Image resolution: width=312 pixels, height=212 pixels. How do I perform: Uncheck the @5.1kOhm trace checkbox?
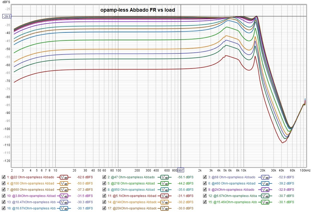coord(104,196)
